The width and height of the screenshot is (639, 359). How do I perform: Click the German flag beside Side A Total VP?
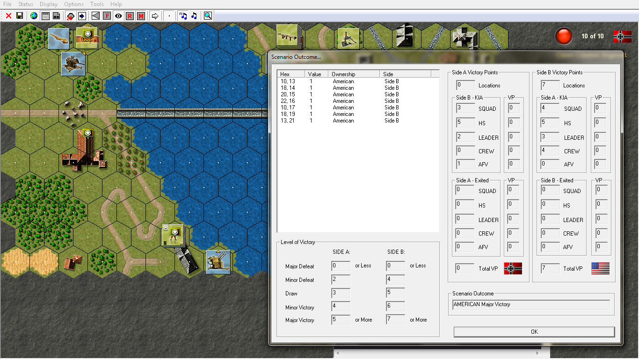coord(513,268)
